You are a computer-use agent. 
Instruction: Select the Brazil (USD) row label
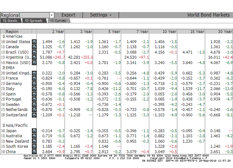tap(17, 52)
